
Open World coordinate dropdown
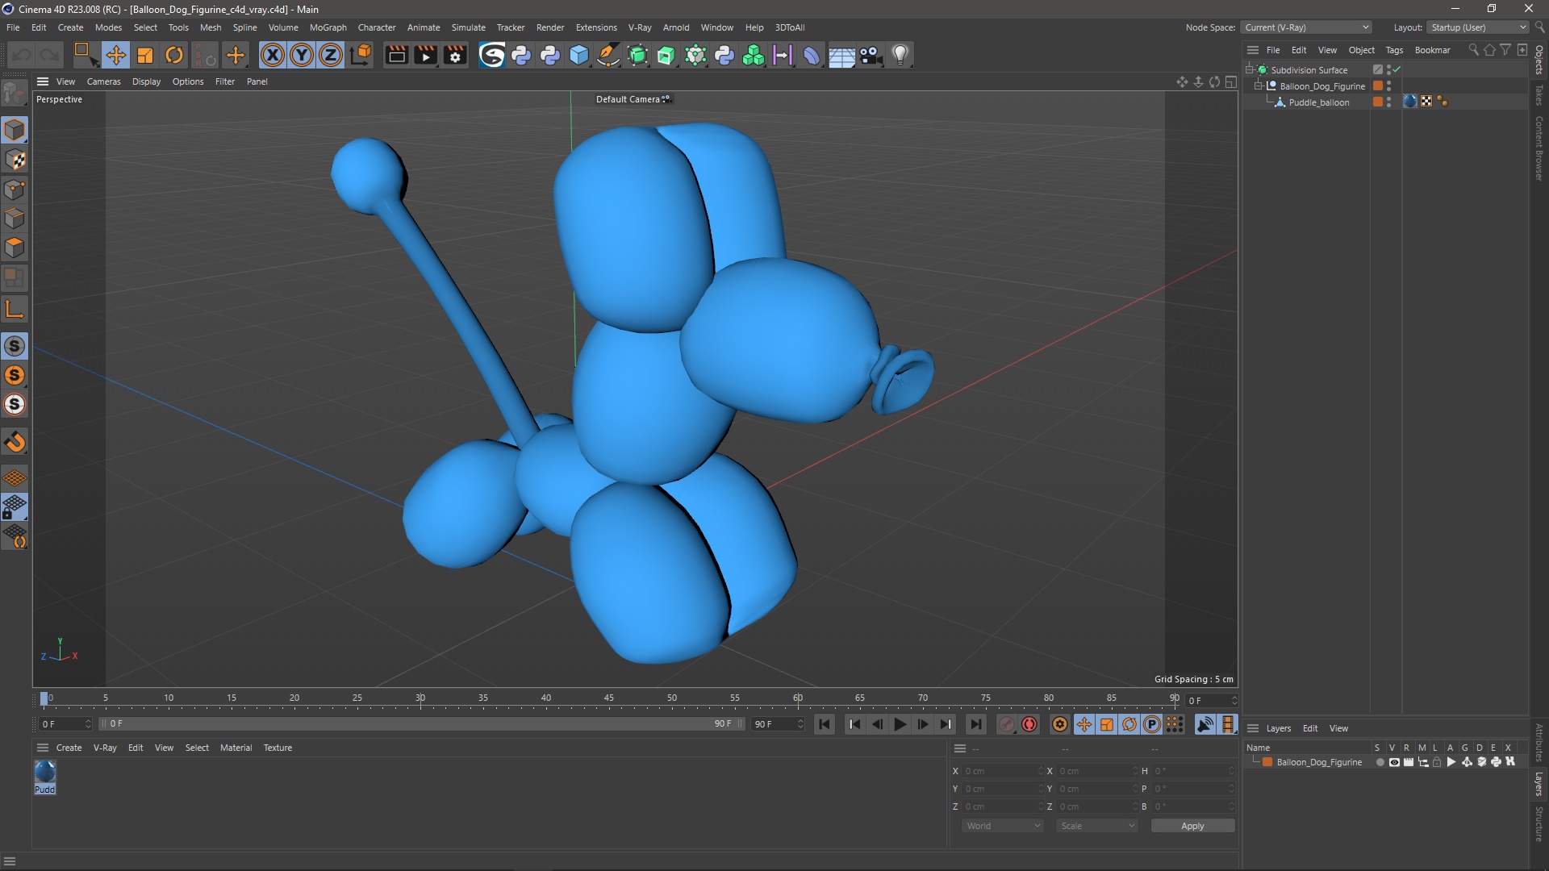[1003, 826]
